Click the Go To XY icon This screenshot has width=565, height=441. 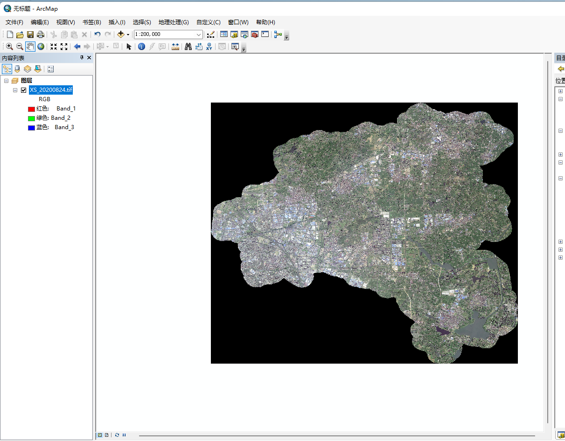209,47
